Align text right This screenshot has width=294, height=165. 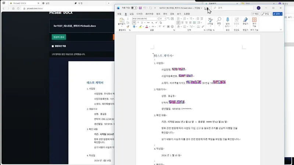pos(186,23)
